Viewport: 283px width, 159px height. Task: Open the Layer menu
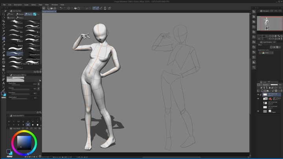tap(26, 5)
